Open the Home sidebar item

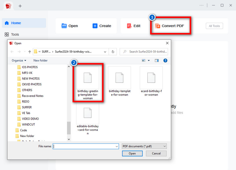24,23
